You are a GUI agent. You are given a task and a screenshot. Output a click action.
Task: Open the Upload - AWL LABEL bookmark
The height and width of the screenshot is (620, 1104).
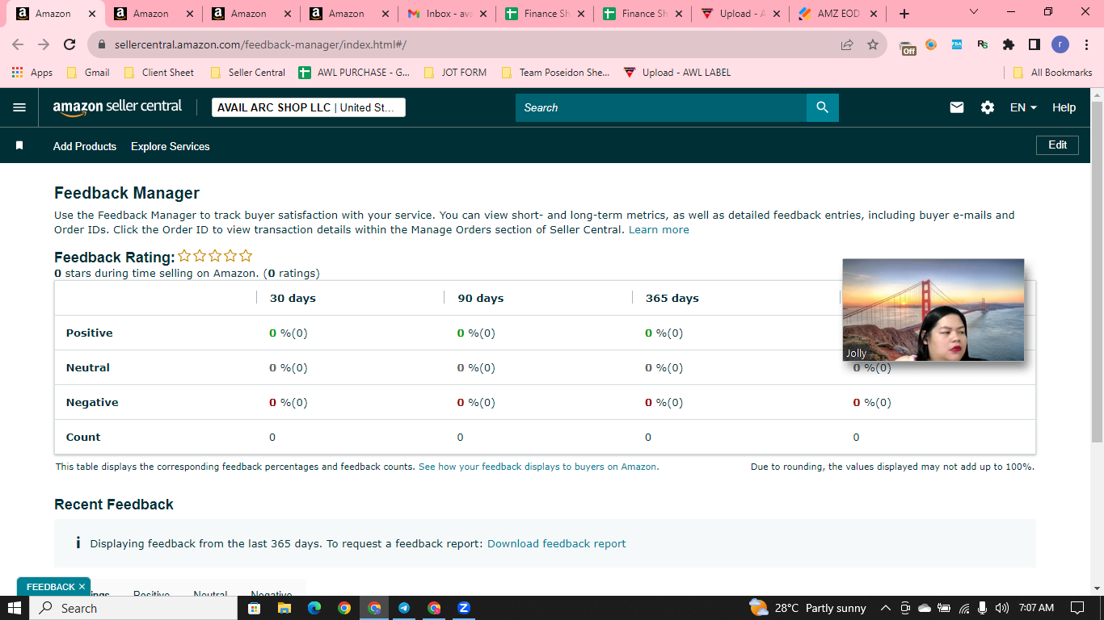coord(677,73)
